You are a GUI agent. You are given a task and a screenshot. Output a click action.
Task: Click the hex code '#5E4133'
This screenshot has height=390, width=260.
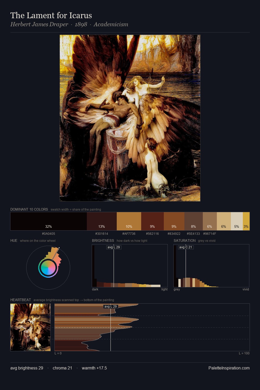pyautogui.click(x=193, y=233)
